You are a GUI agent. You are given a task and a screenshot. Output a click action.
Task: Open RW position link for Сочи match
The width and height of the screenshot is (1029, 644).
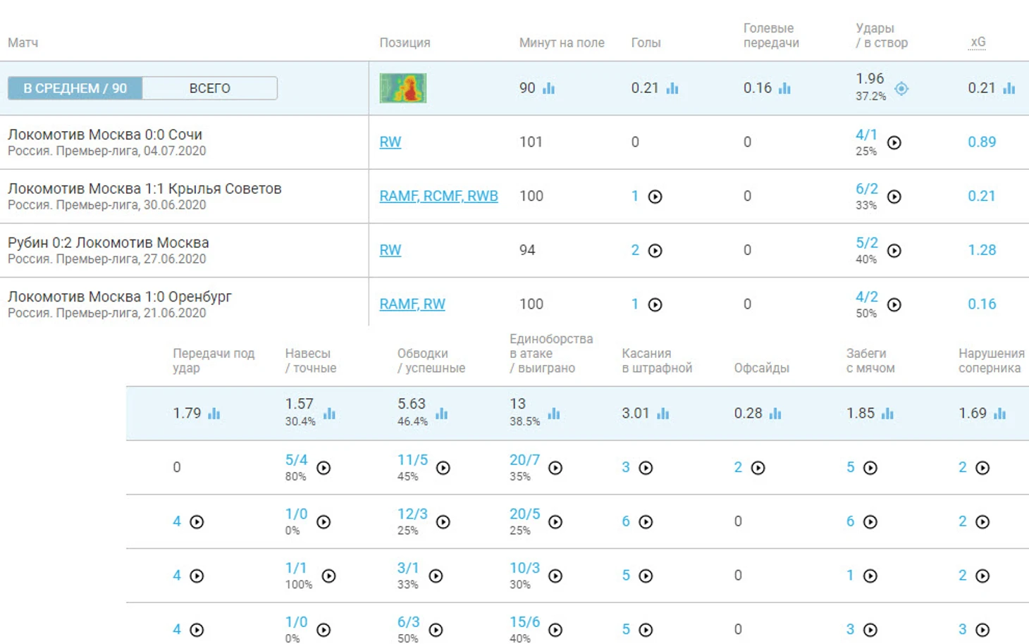[390, 142]
